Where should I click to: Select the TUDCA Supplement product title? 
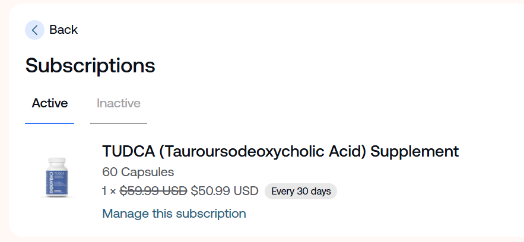(x=280, y=151)
